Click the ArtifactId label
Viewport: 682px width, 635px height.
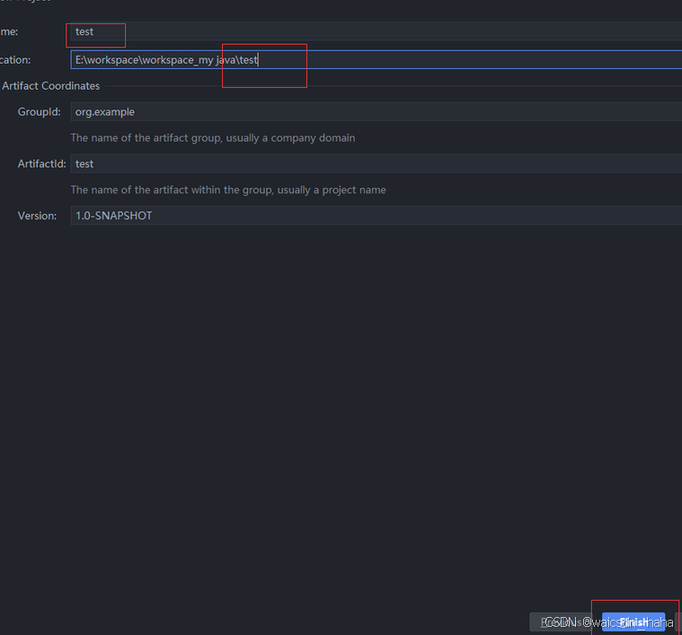[x=41, y=163]
